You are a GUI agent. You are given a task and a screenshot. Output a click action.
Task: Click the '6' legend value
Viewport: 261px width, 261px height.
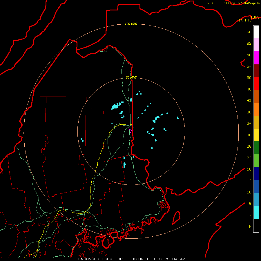click(250, 203)
